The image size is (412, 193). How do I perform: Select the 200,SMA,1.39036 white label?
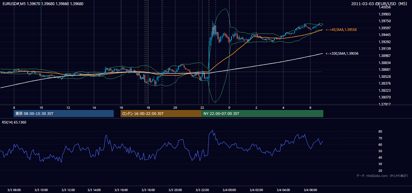[x=342, y=54]
